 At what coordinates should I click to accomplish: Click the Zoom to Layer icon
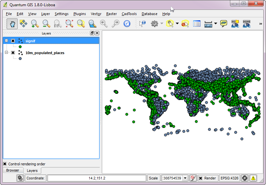click(92, 24)
